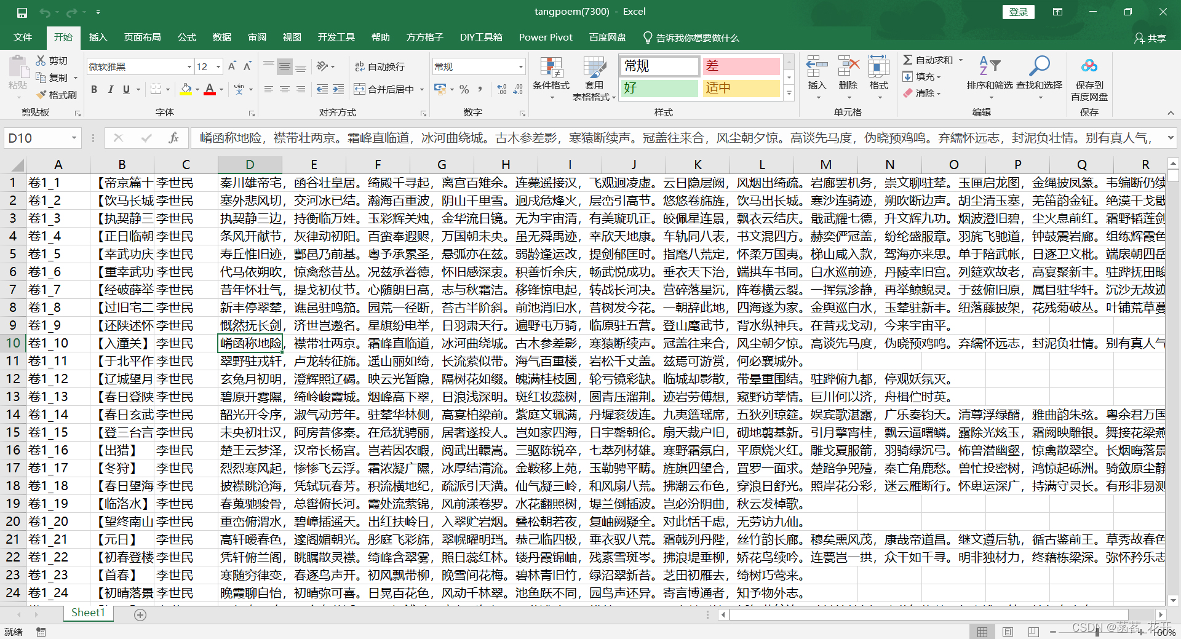
Task: Click the Delete cells icon
Action: coord(848,66)
